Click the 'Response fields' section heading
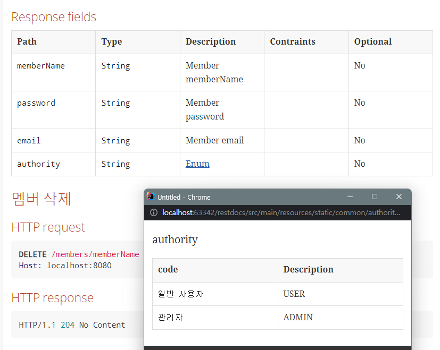 (x=54, y=17)
